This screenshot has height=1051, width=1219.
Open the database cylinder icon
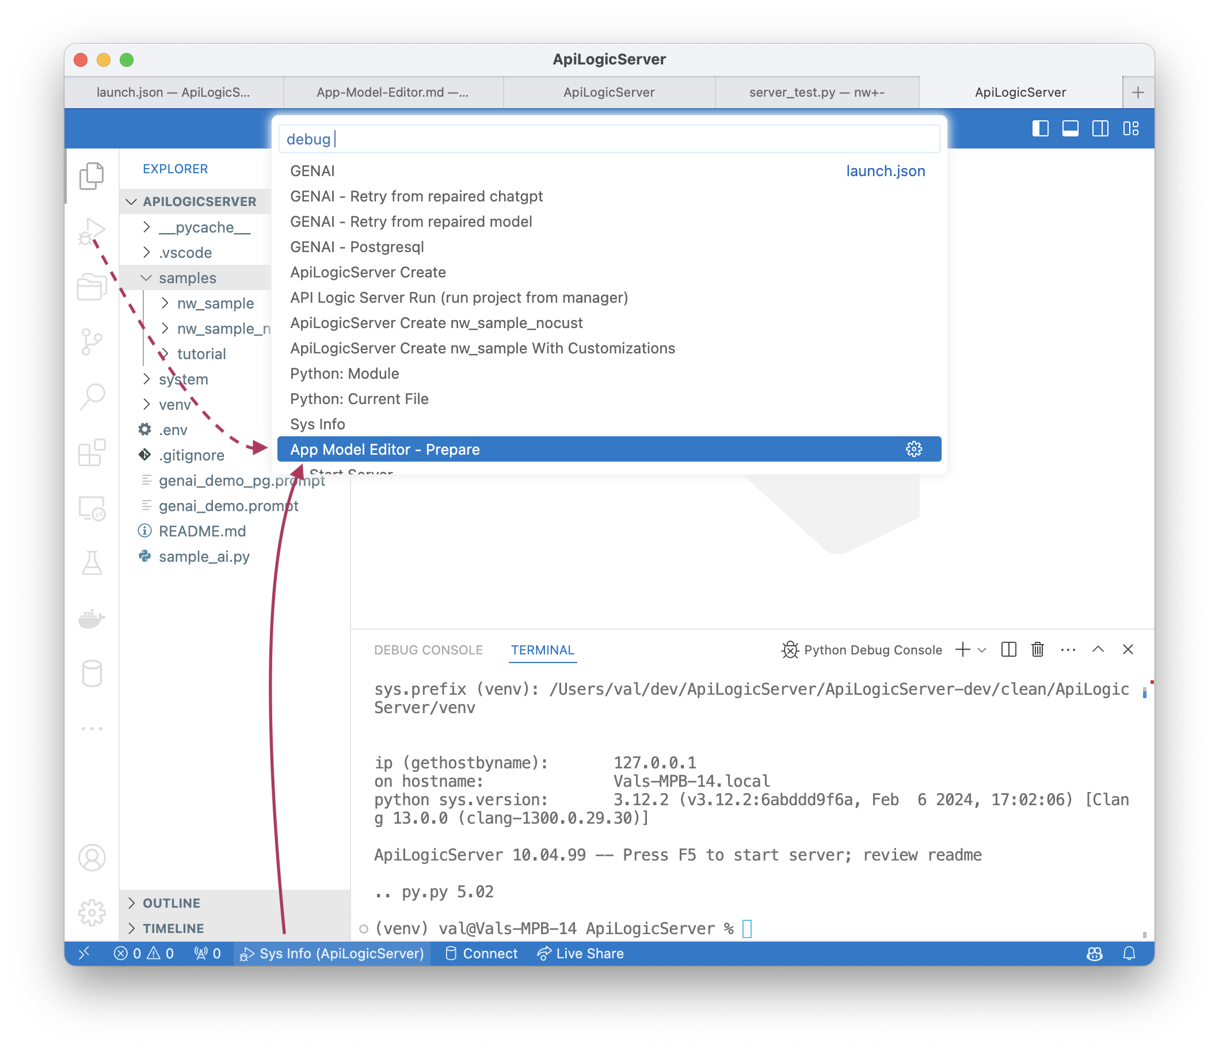click(x=92, y=674)
